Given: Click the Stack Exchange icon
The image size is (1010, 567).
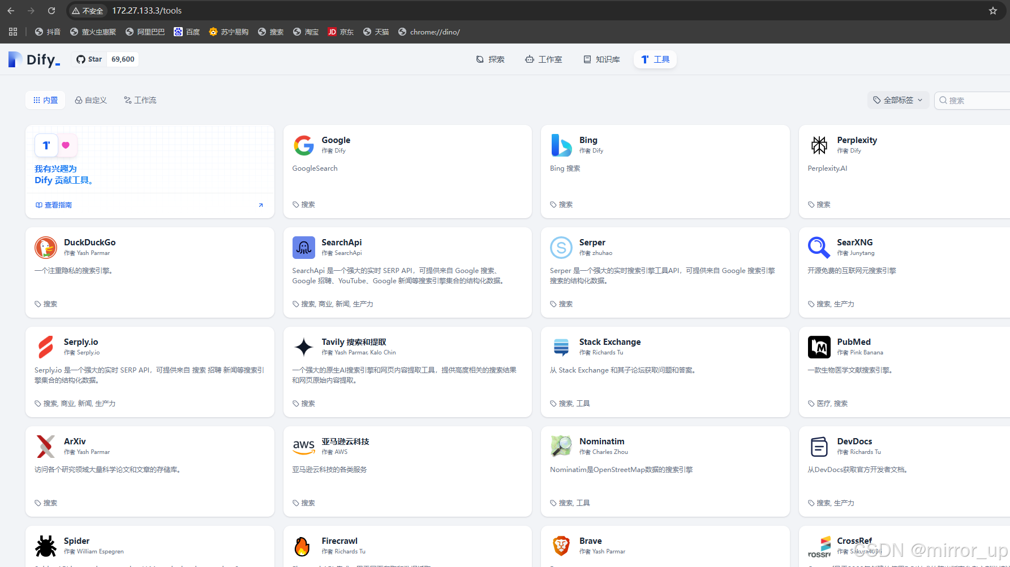Looking at the screenshot, I should 561,347.
